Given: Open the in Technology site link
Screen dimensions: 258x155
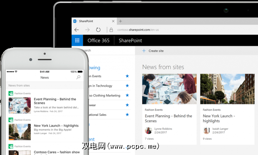Looking at the screenshot, I should (101, 86).
